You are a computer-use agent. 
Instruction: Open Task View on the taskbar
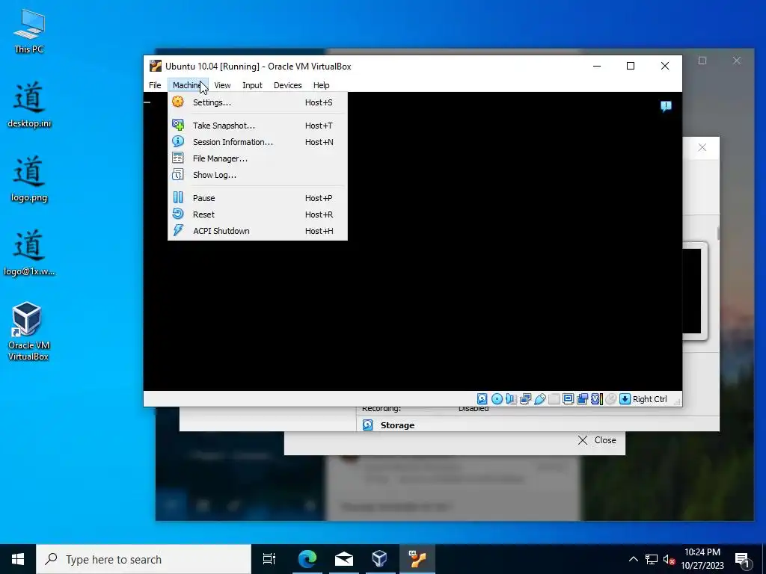point(269,559)
